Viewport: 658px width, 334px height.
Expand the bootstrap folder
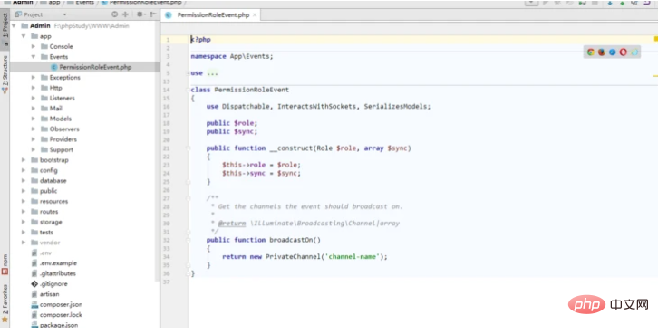point(24,160)
